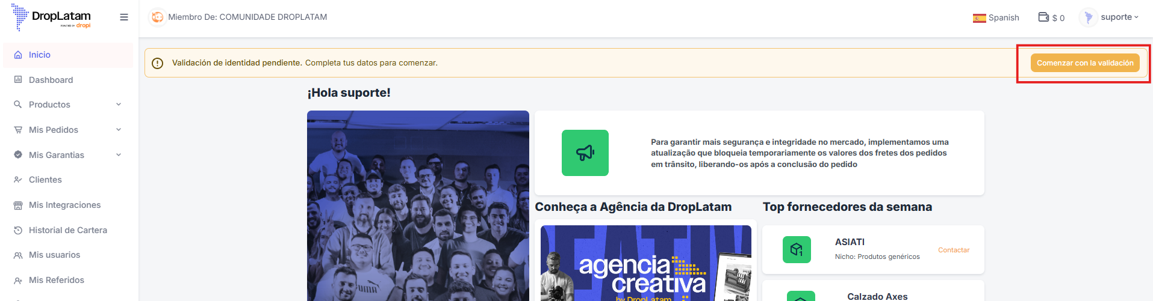Viewport: 1153px width, 301px height.
Task: Click the green megaphone announcement icon
Action: tap(585, 153)
